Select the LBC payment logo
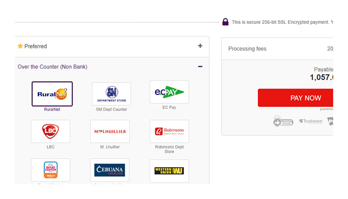Screen dimensions: 348x199 pyautogui.click(x=50, y=131)
